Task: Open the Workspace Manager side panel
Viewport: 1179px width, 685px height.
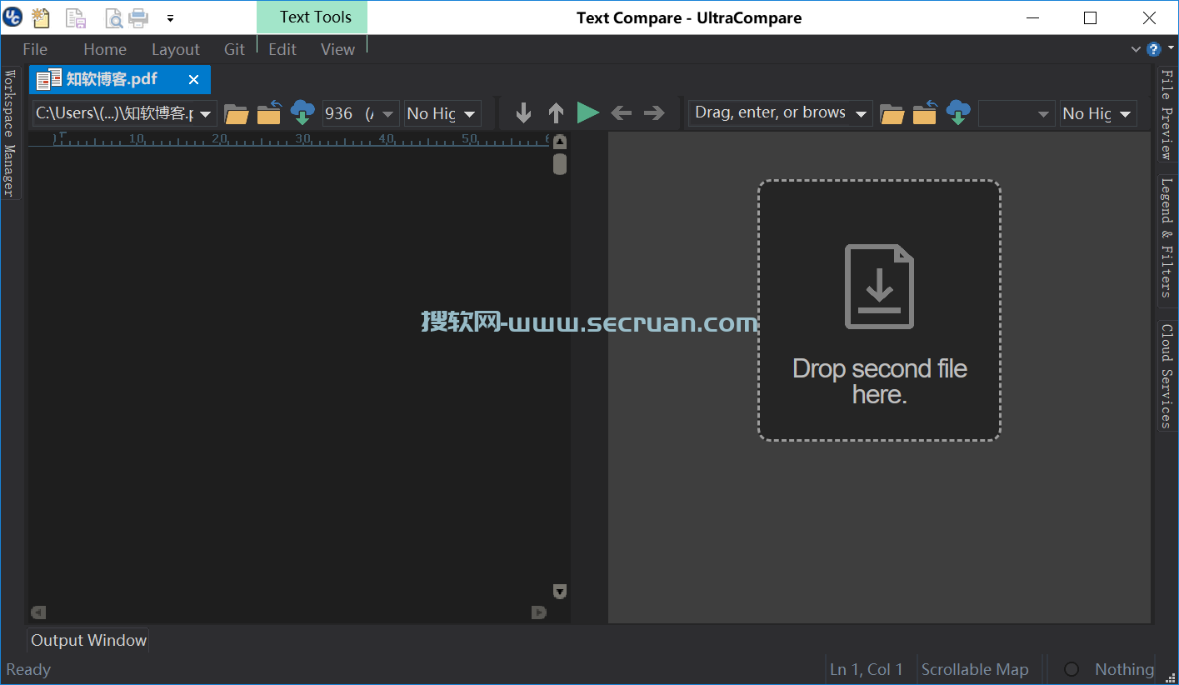Action: 10,133
